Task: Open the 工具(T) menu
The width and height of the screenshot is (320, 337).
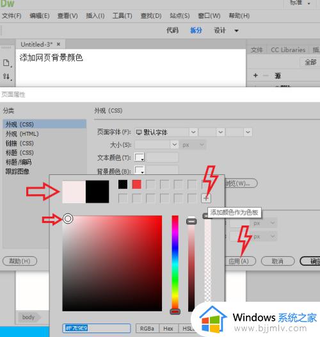Action: [122, 15]
